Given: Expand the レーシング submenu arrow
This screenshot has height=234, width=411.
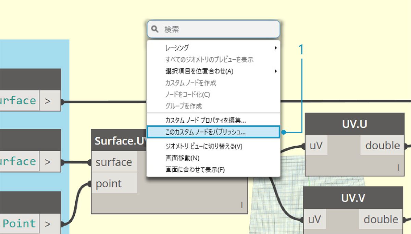Looking at the screenshot, I should coord(276,48).
